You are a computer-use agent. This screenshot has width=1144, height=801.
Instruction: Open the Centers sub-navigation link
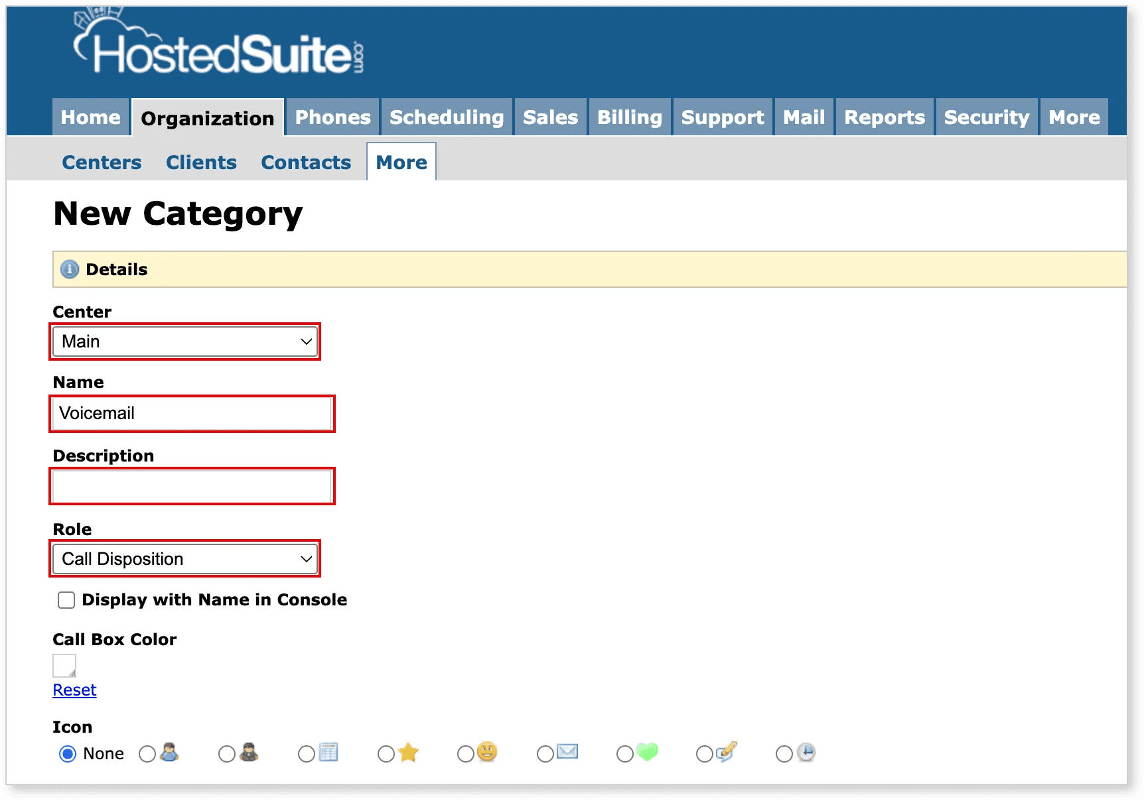(102, 162)
